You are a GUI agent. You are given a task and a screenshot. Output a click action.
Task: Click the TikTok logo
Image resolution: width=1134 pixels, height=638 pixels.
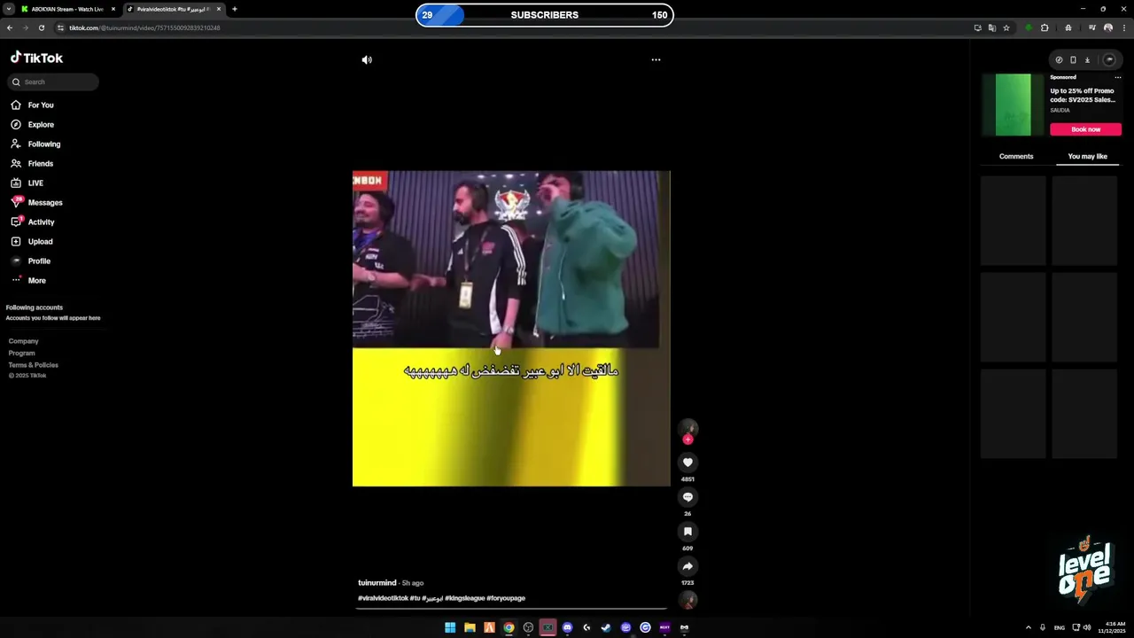click(x=36, y=58)
